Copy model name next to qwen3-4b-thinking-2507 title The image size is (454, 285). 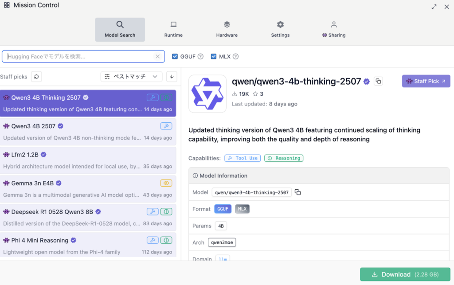pyautogui.click(x=378, y=81)
